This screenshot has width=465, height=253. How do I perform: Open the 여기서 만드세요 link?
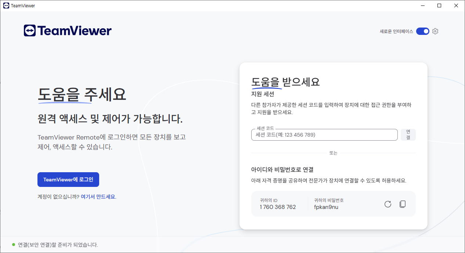[x=98, y=197]
